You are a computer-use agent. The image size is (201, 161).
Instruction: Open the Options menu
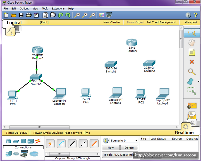(x=24, y=9)
